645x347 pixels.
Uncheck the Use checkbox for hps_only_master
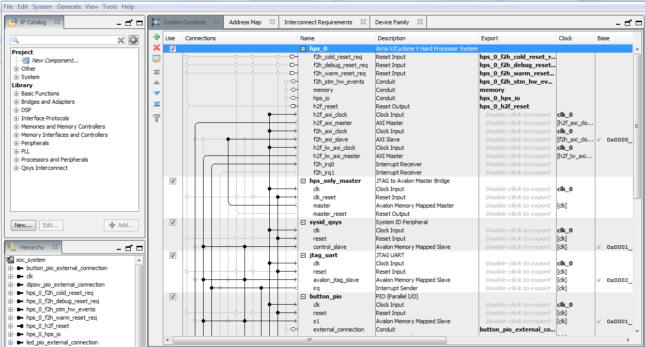[173, 181]
